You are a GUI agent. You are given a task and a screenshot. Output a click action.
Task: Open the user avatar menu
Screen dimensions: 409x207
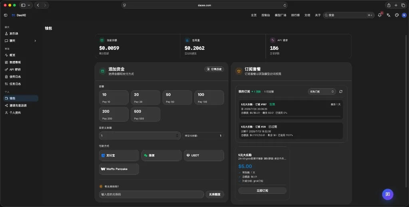[404, 15]
